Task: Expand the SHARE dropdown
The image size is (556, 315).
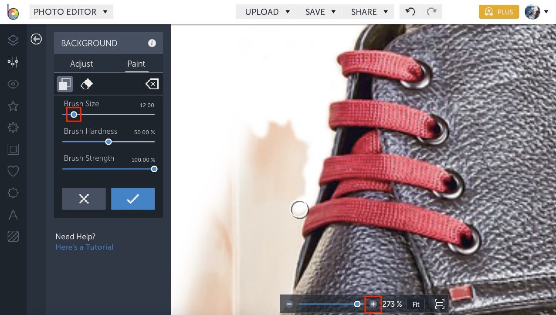Action: coord(368,12)
